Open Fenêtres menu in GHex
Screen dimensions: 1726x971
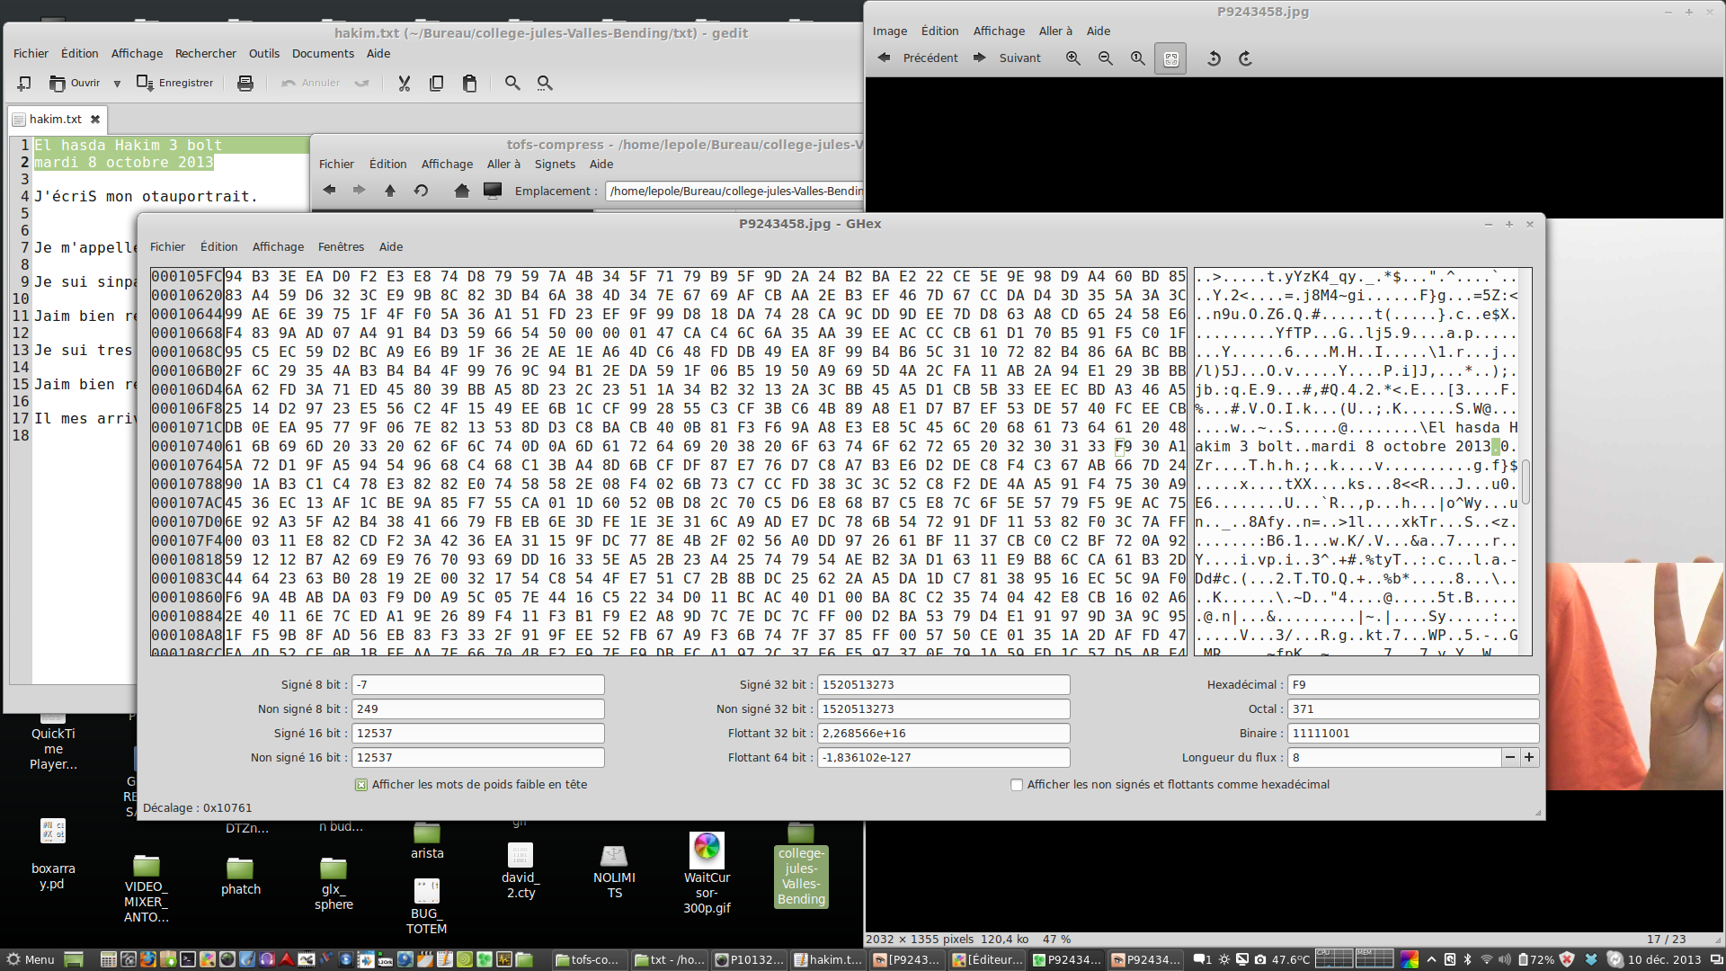341,247
